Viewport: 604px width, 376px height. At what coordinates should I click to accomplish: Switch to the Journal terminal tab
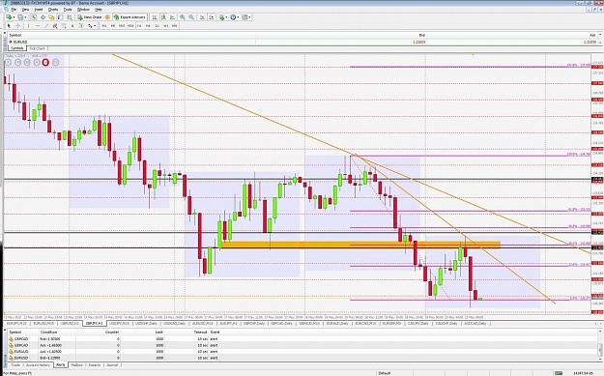pyautogui.click(x=112, y=364)
